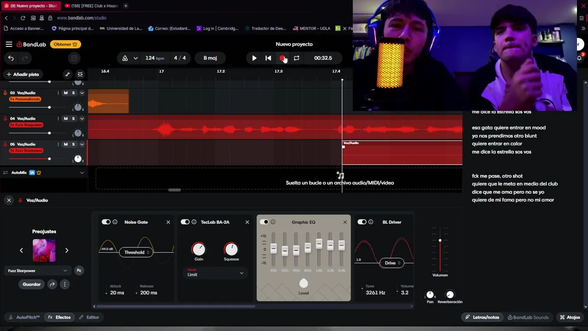This screenshot has height=331, width=588.
Task: Toggle the loop cycle icon
Action: pos(296,58)
